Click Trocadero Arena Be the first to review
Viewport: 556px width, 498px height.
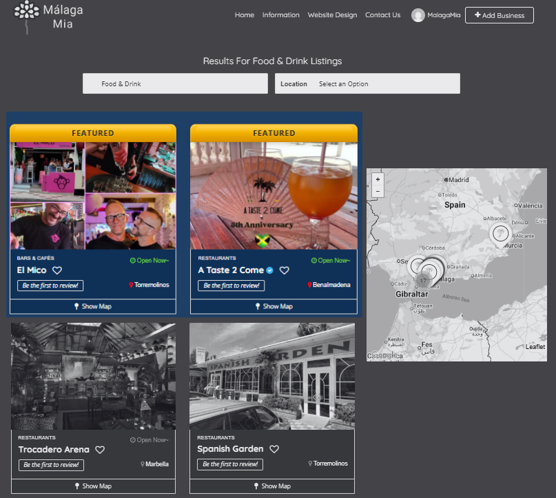pyautogui.click(x=51, y=465)
